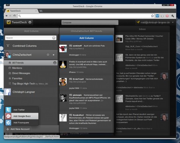This screenshot has width=180, height=143.
Task: Open pistonpin's avatar image
Action: pos(63,97)
